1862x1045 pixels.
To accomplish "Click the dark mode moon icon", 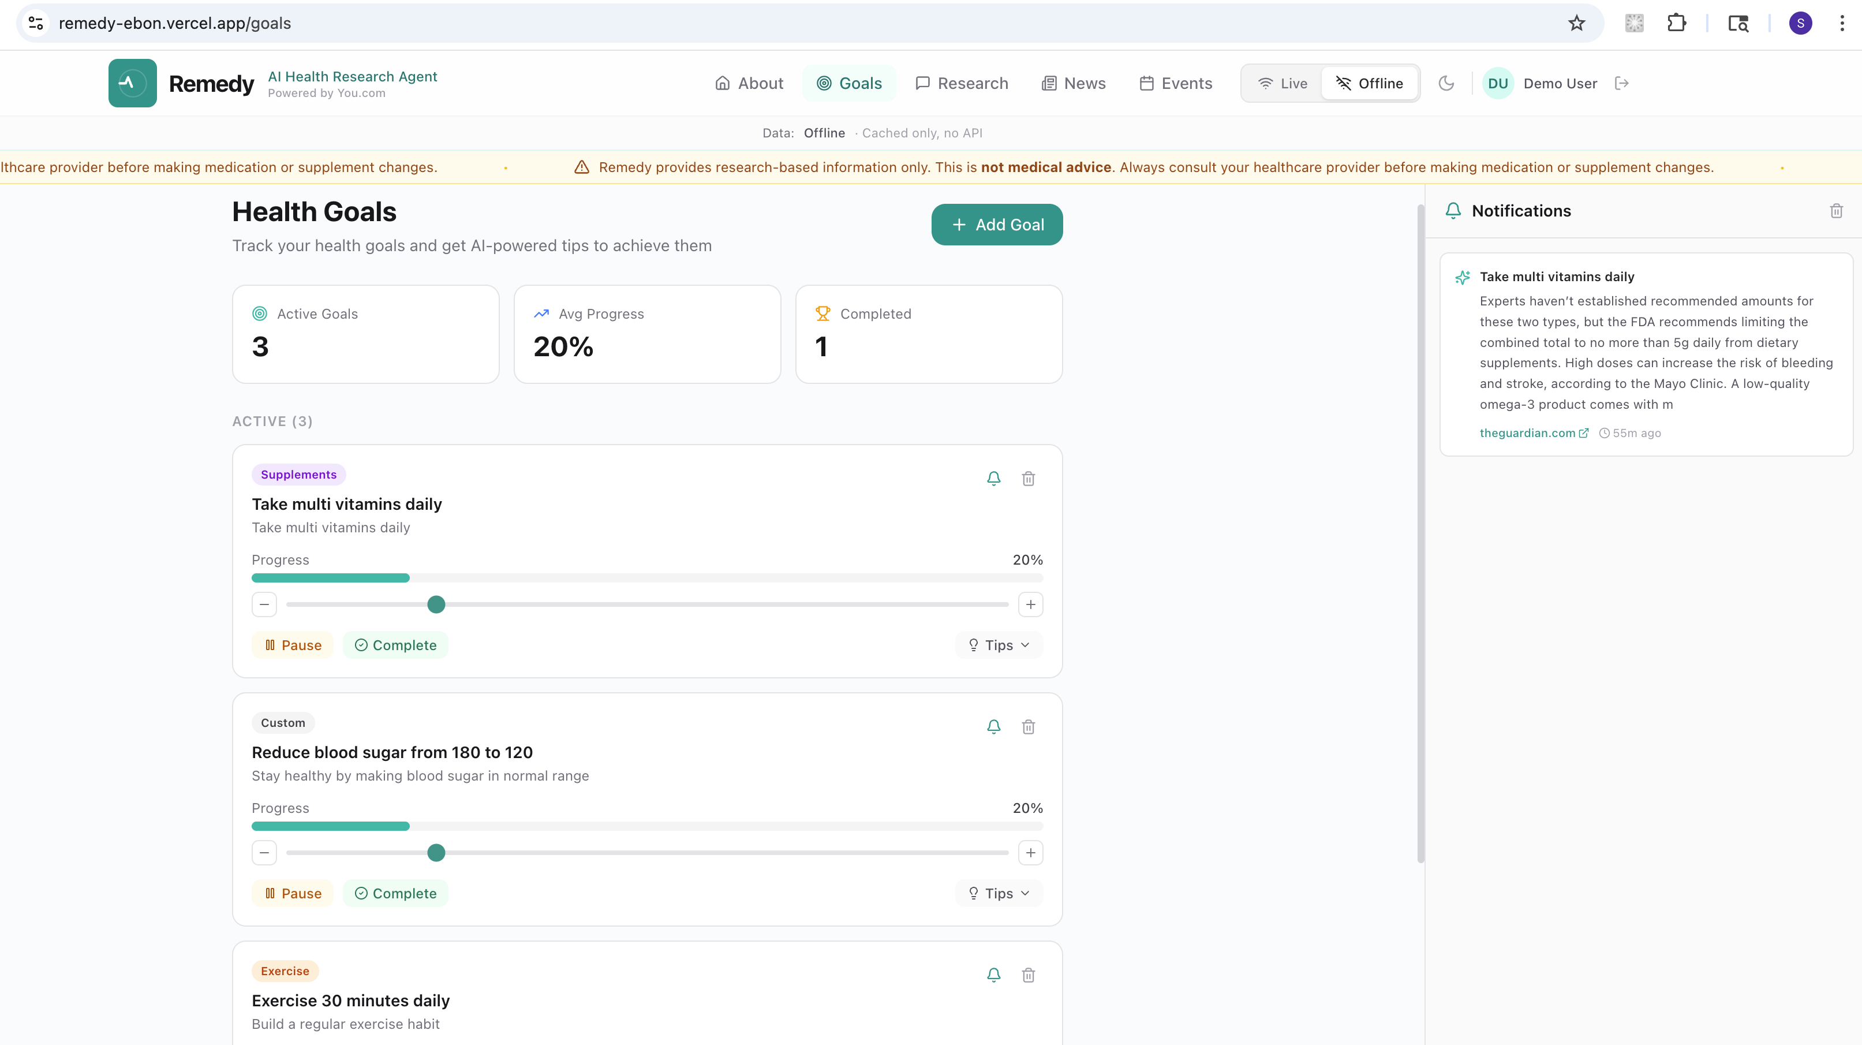I will (1446, 83).
